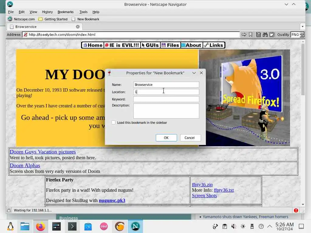The image size is (311, 233).
Task: Click the bookmark Name field
Action: click(x=166, y=85)
